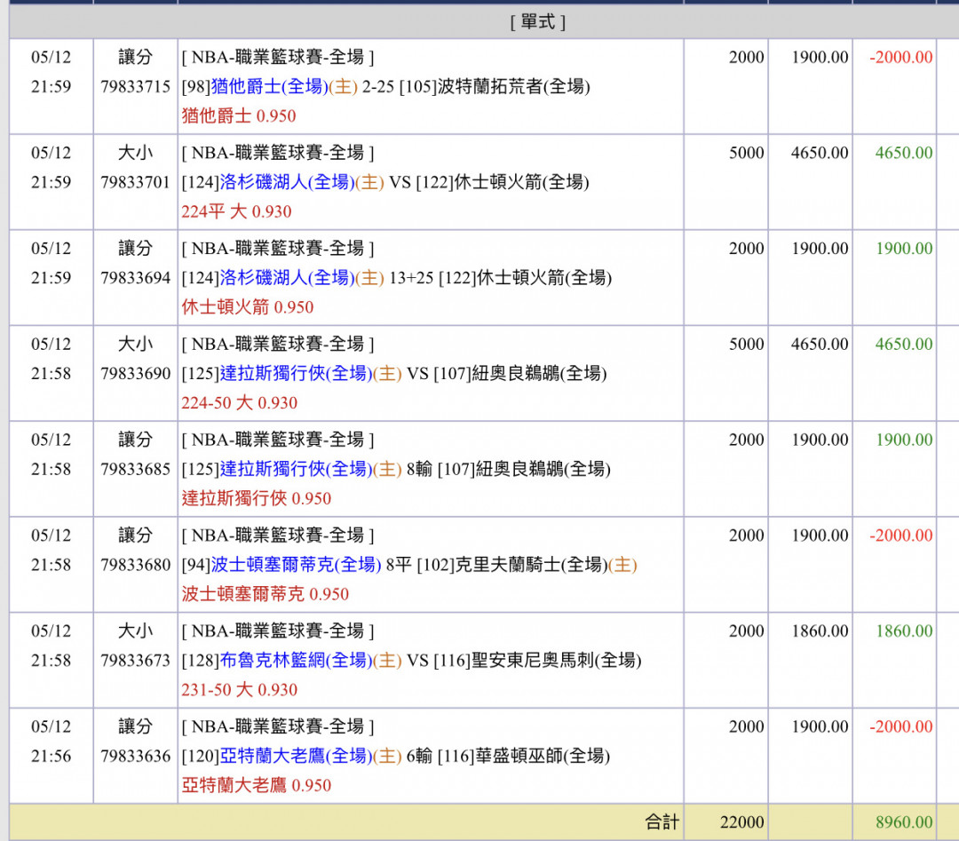Click 波特蘭拓荒者(全場) team name
The image size is (959, 841).
pyautogui.click(x=514, y=86)
